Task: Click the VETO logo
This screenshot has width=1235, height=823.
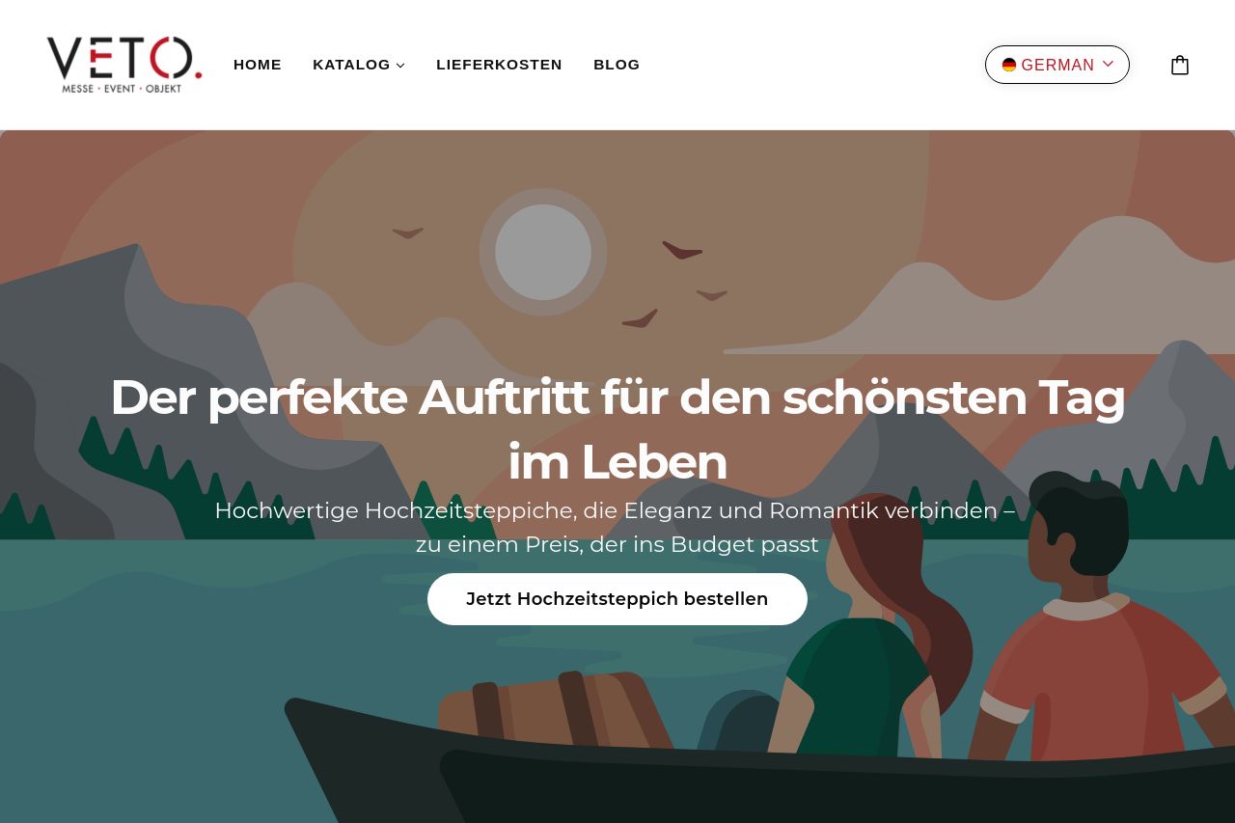Action: coord(124,65)
